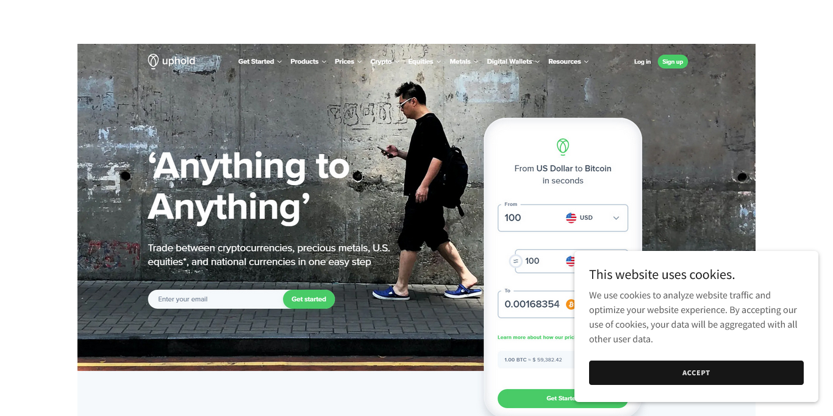The height and width of the screenshot is (416, 833).
Task: Open the Metals menu
Action: [x=463, y=62]
